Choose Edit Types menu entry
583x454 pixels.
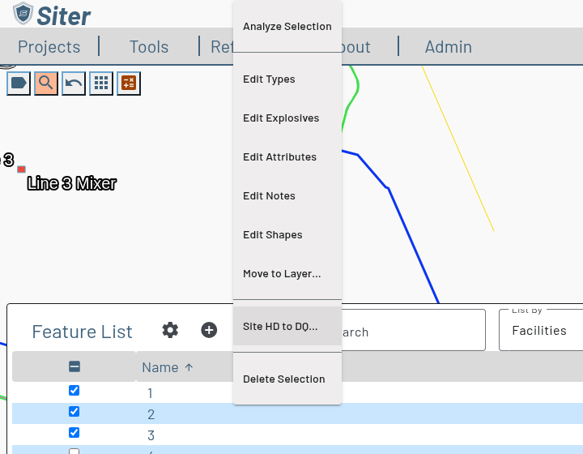(x=287, y=79)
